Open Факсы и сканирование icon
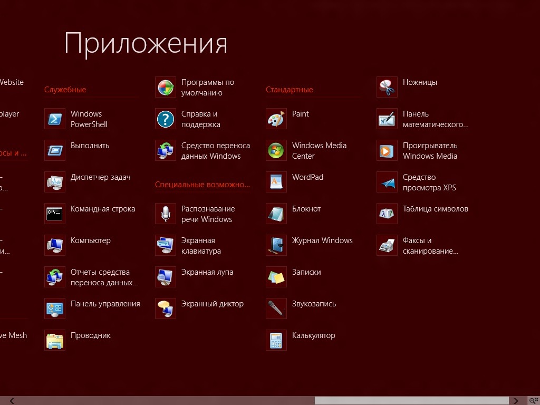540x405 pixels. [387, 246]
